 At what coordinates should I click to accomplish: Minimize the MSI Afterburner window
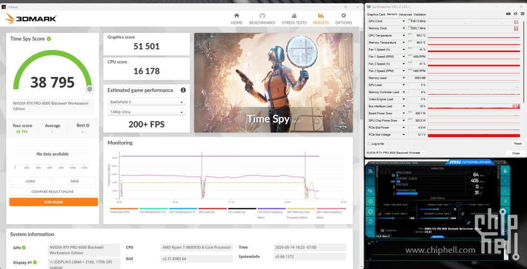pyautogui.click(x=498, y=162)
